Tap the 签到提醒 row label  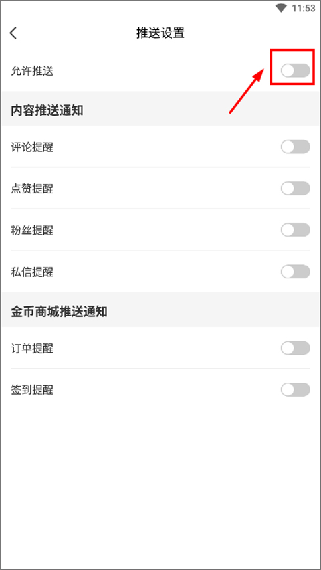coord(32,390)
